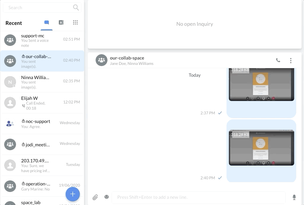
Task: Click the message input box
Action: tap(199, 197)
